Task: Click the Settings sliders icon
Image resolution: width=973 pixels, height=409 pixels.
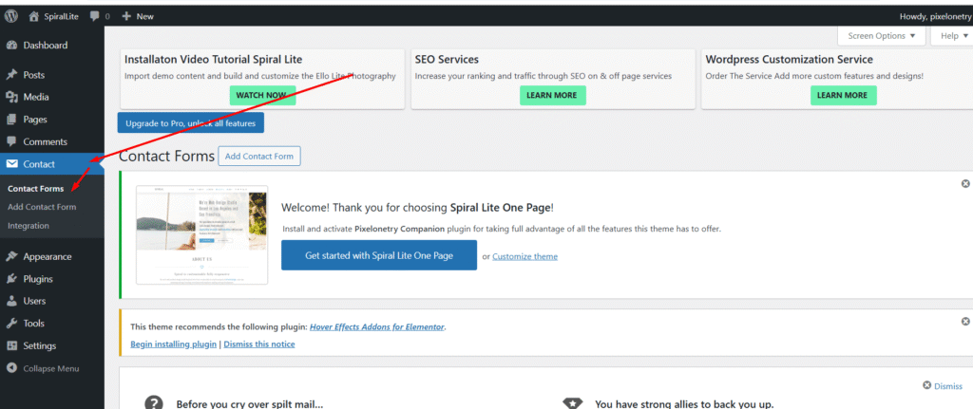Action: coord(11,345)
